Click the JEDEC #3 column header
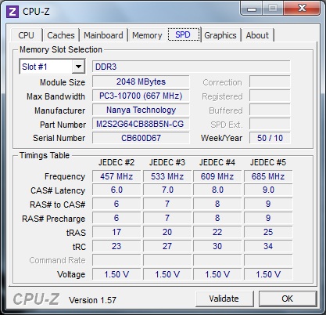The height and width of the screenshot is (315, 326). pyautogui.click(x=167, y=162)
